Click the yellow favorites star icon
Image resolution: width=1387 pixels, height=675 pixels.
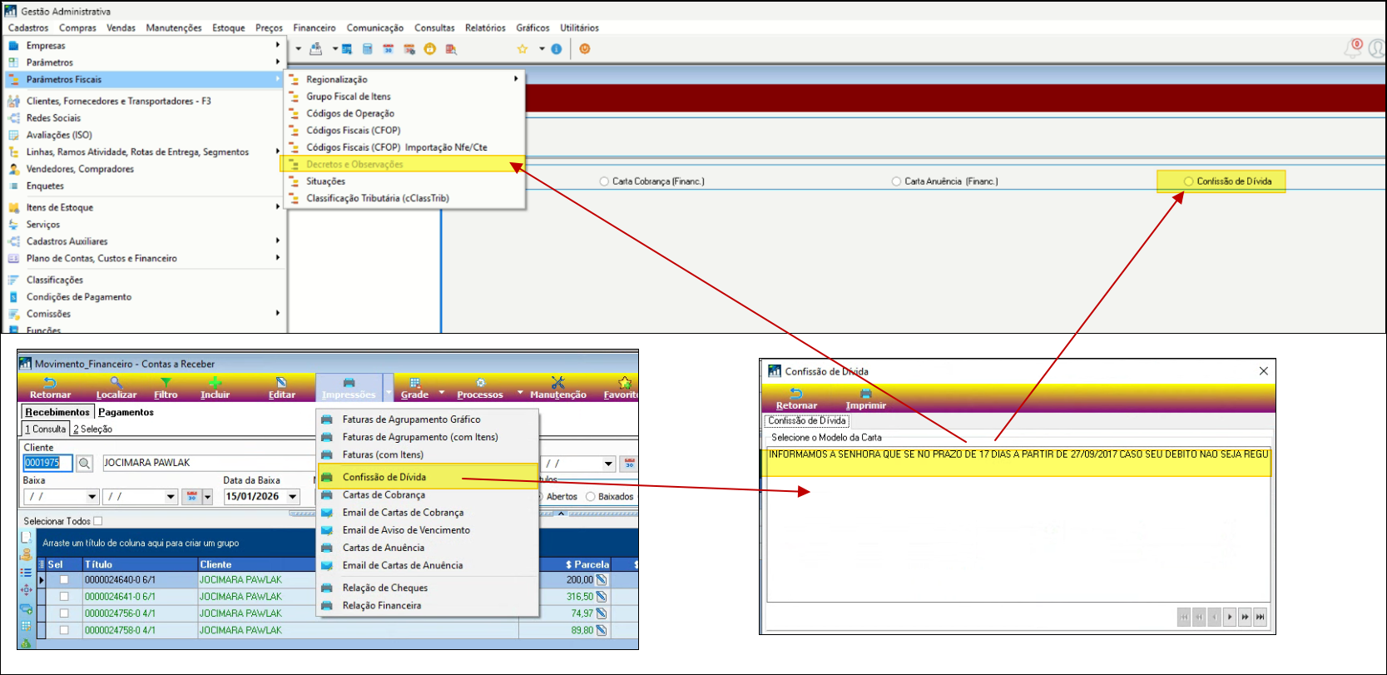pyautogui.click(x=523, y=49)
